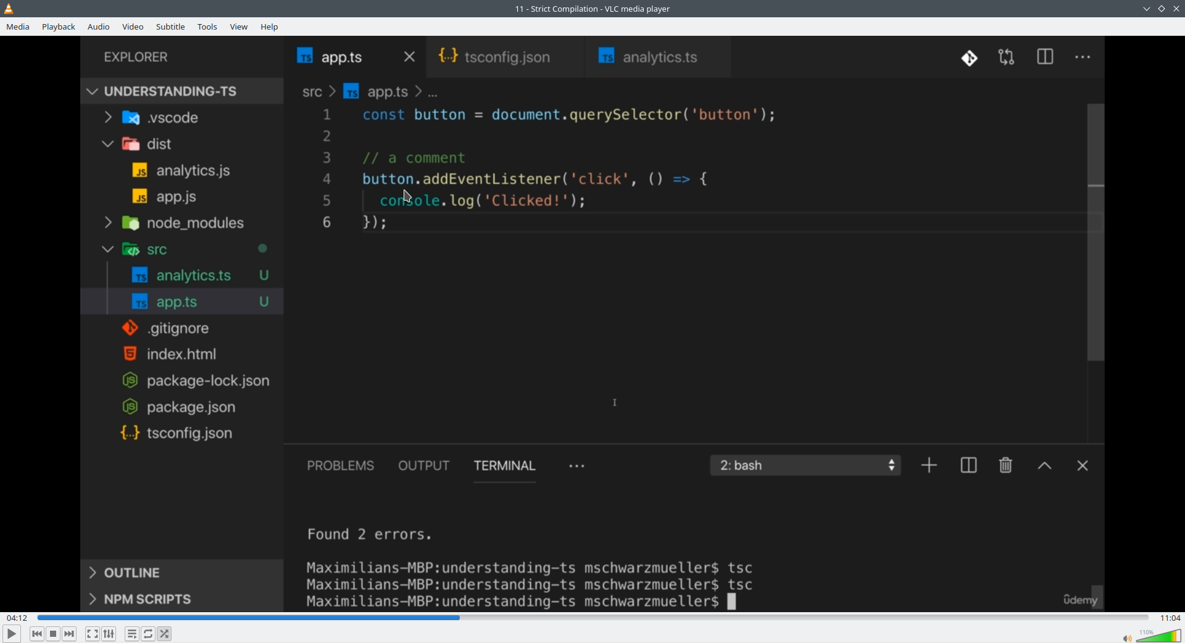Expand the .vscode folder
The height and width of the screenshot is (643, 1185).
pyautogui.click(x=182, y=118)
